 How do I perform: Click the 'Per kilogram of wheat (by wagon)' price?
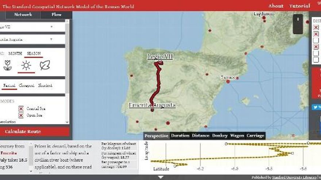point(119,155)
